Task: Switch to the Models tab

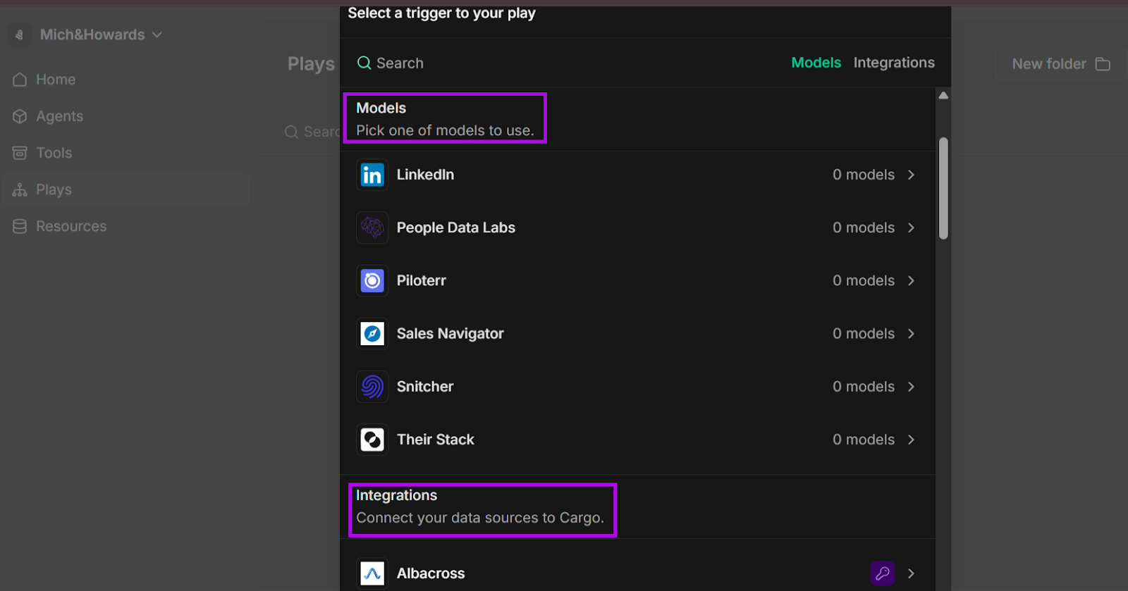Action: pyautogui.click(x=816, y=63)
